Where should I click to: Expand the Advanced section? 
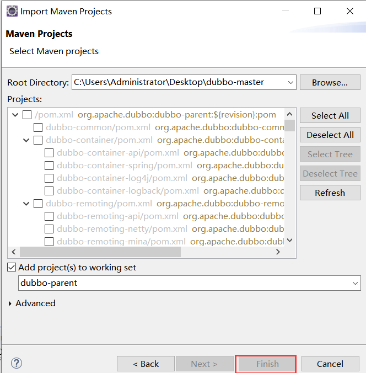point(10,303)
